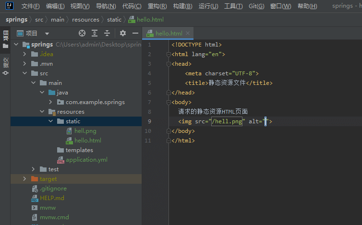Viewport: 362px width, 225px height.
Task: Select application.yml file
Action: point(86,160)
